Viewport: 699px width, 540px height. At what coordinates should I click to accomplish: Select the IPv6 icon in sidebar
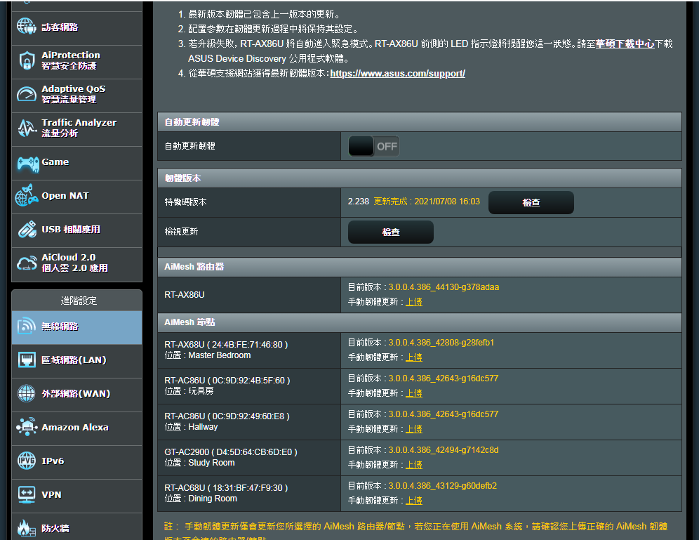tap(27, 461)
